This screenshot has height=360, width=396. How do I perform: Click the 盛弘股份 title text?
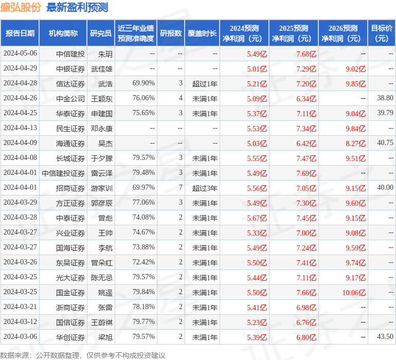point(21,7)
